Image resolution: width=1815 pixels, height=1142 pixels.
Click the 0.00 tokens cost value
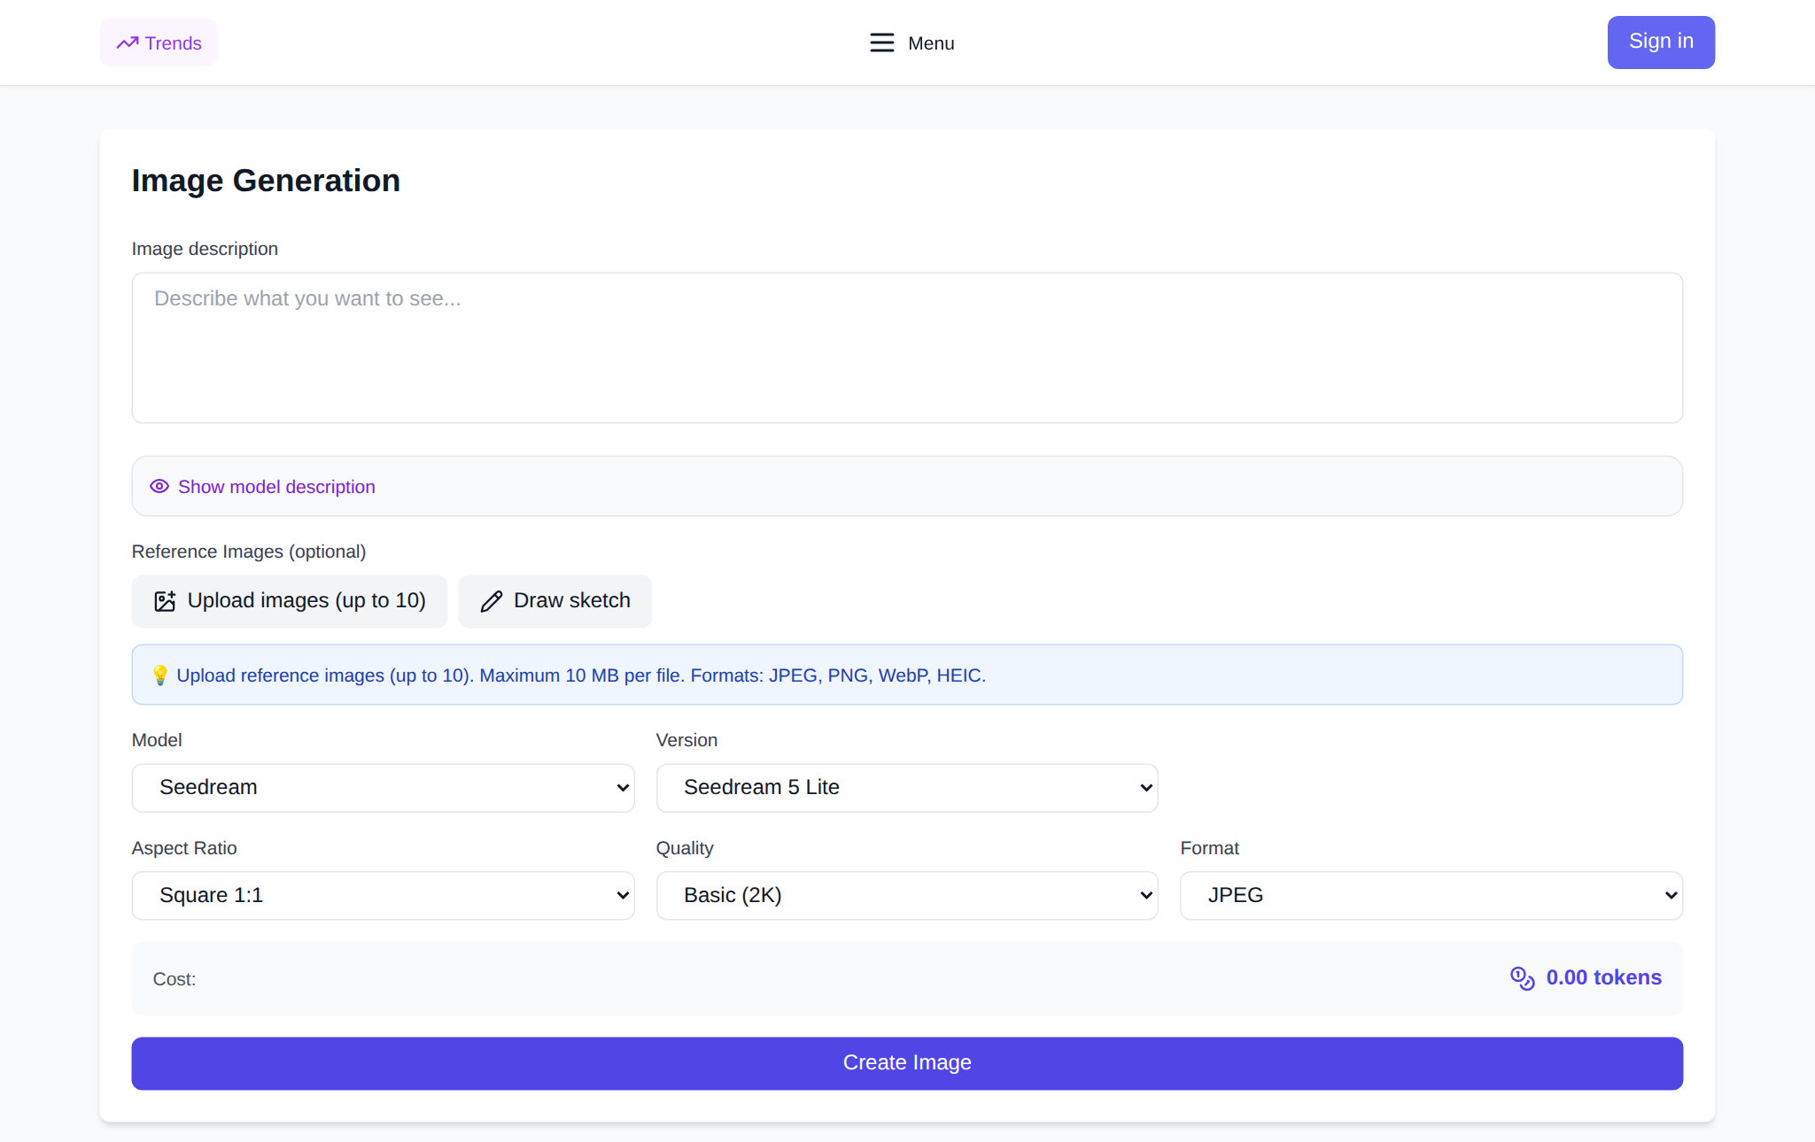1603,977
